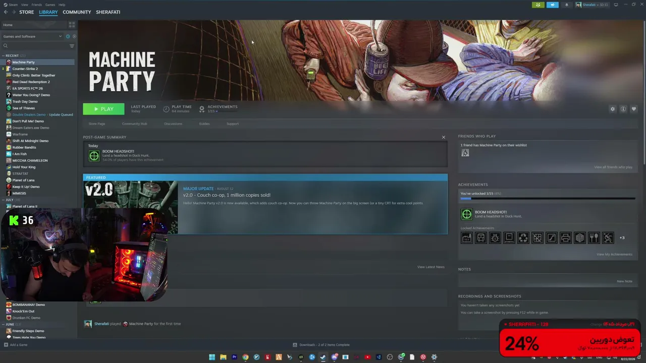Open the Machine Party Store Page tab
The height and width of the screenshot is (363, 646).
tap(97, 124)
